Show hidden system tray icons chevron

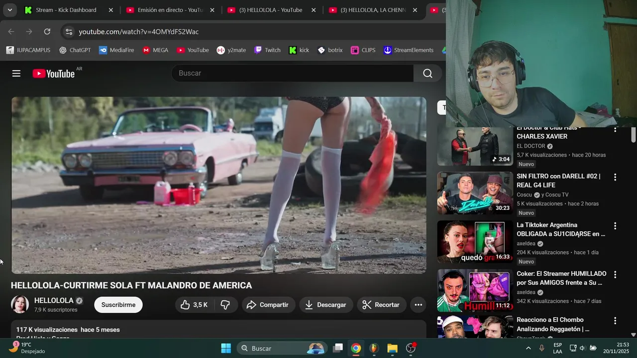[x=528, y=348]
